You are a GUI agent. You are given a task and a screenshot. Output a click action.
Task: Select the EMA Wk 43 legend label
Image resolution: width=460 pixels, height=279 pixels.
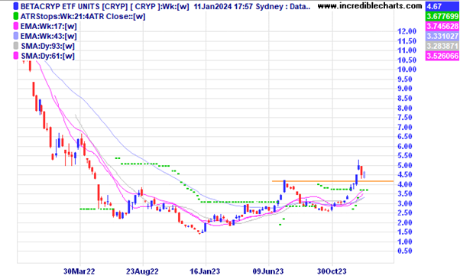point(49,36)
